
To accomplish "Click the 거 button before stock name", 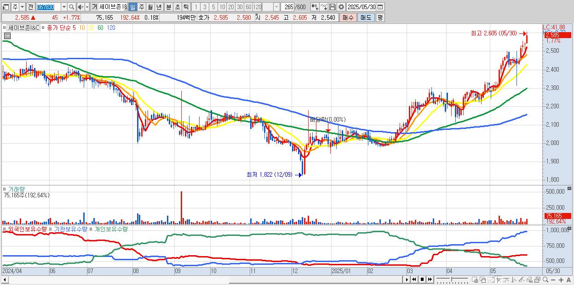I will pyautogui.click(x=94, y=7).
